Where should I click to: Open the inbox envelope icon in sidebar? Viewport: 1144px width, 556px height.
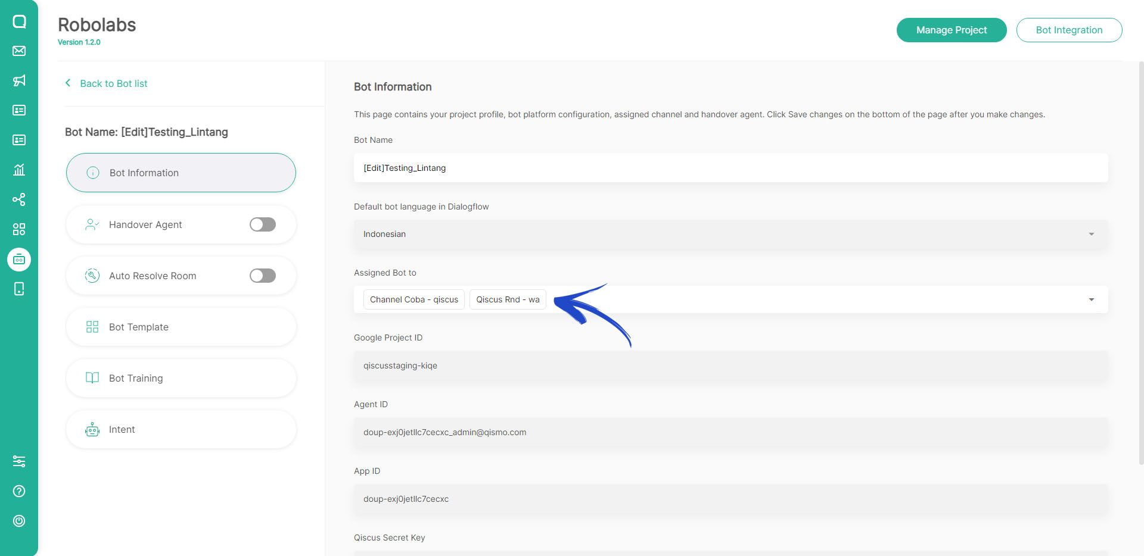point(19,51)
